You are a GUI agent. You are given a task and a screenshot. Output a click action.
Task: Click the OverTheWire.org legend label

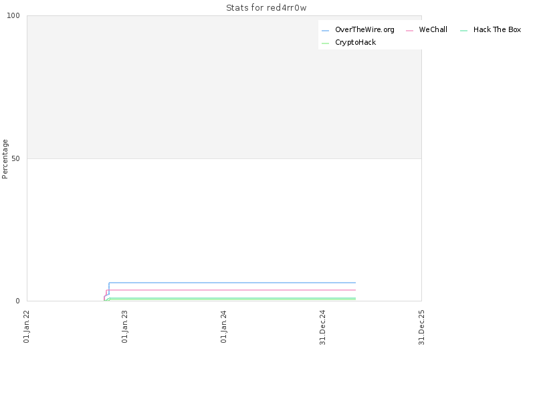tap(364, 29)
